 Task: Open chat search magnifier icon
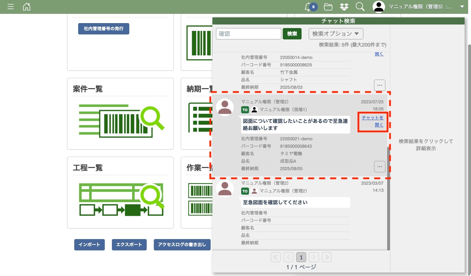click(360, 7)
